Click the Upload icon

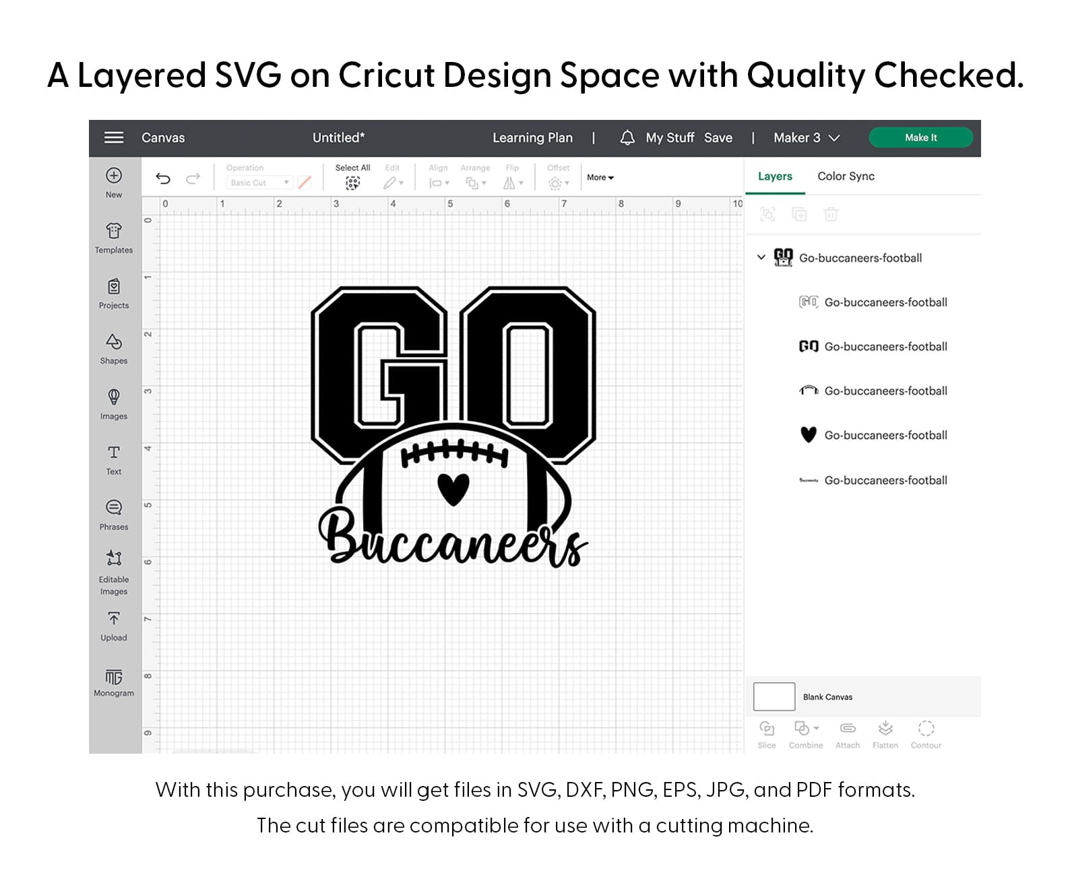tap(114, 619)
